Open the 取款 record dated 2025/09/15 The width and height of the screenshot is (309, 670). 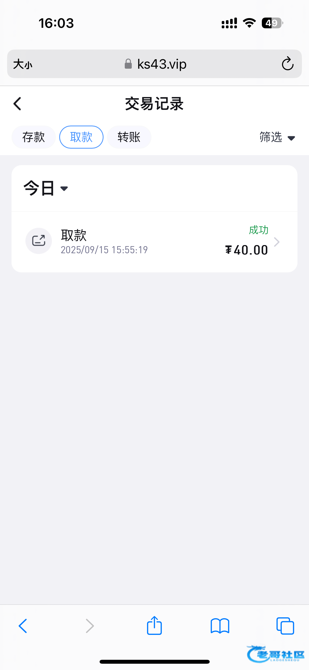[x=104, y=241]
